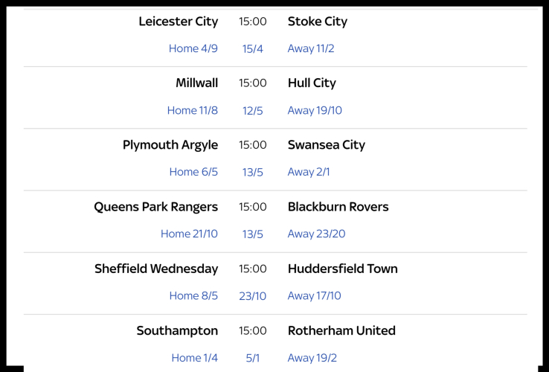The height and width of the screenshot is (372, 549).
Task: Click Away 19/10 odds for Hull City
Action: [315, 111]
